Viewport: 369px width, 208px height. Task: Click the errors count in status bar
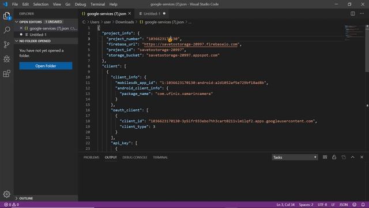[x=7, y=205]
